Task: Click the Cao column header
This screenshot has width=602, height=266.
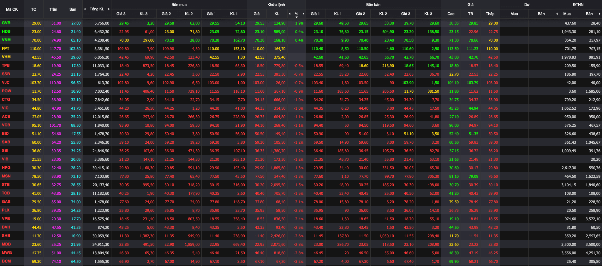Action: pos(451,14)
